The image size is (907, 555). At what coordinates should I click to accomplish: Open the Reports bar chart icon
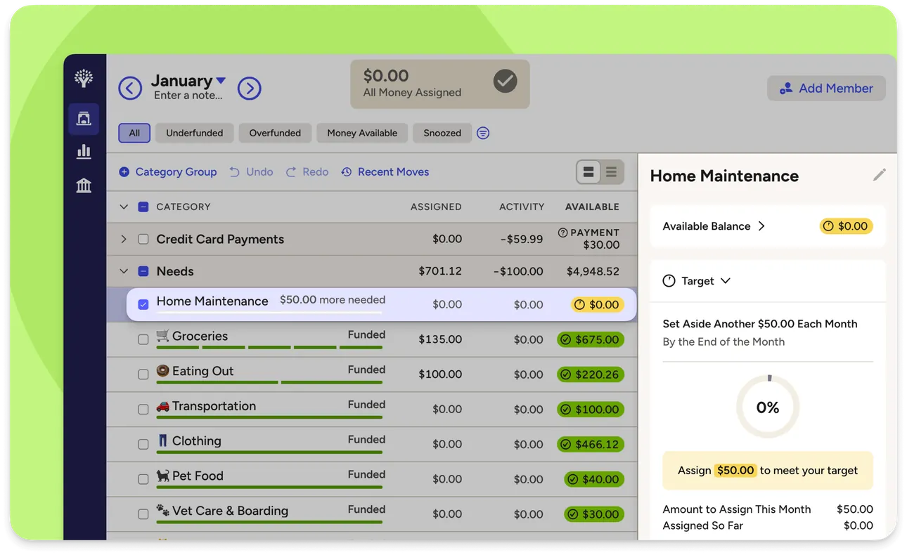coord(84,152)
